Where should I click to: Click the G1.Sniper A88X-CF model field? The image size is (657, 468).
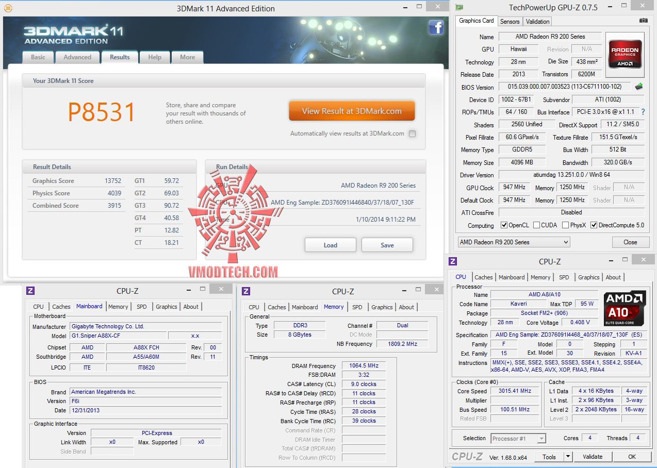pyautogui.click(x=118, y=336)
